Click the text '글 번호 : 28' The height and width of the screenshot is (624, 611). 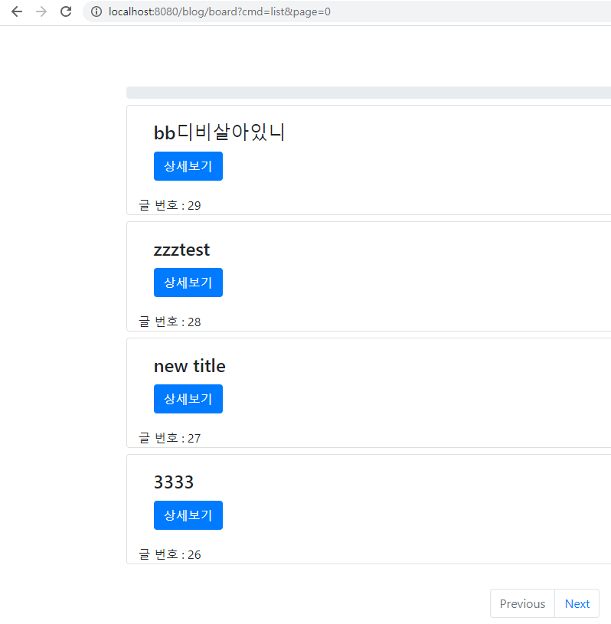pyautogui.click(x=169, y=322)
